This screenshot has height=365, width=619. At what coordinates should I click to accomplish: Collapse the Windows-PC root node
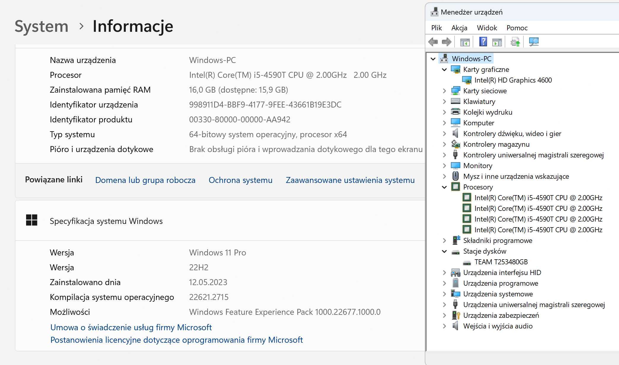[433, 59]
